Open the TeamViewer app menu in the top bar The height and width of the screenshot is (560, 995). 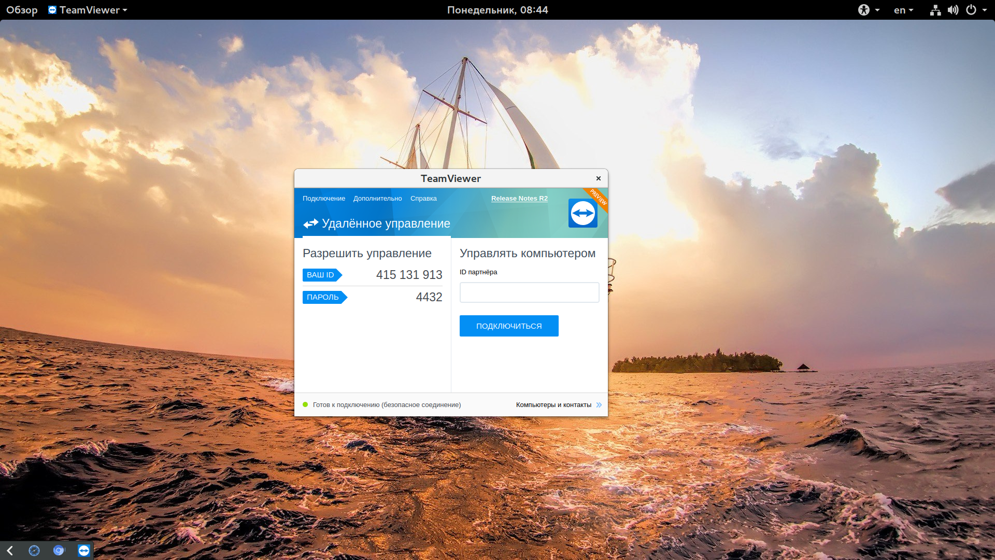tap(88, 10)
